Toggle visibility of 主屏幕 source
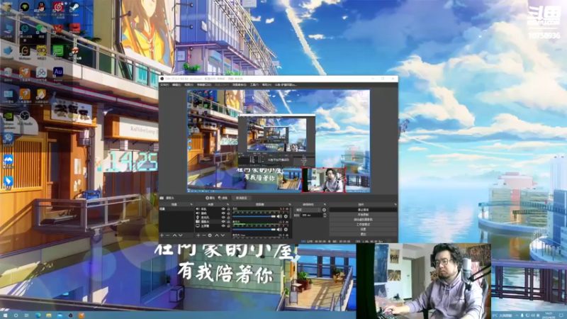This screenshot has width=567, height=319. [223, 226]
